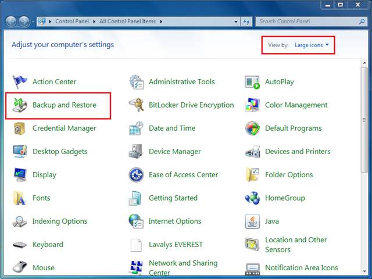
Task: Click the vertical scrollbar thumb
Action: click(364, 120)
